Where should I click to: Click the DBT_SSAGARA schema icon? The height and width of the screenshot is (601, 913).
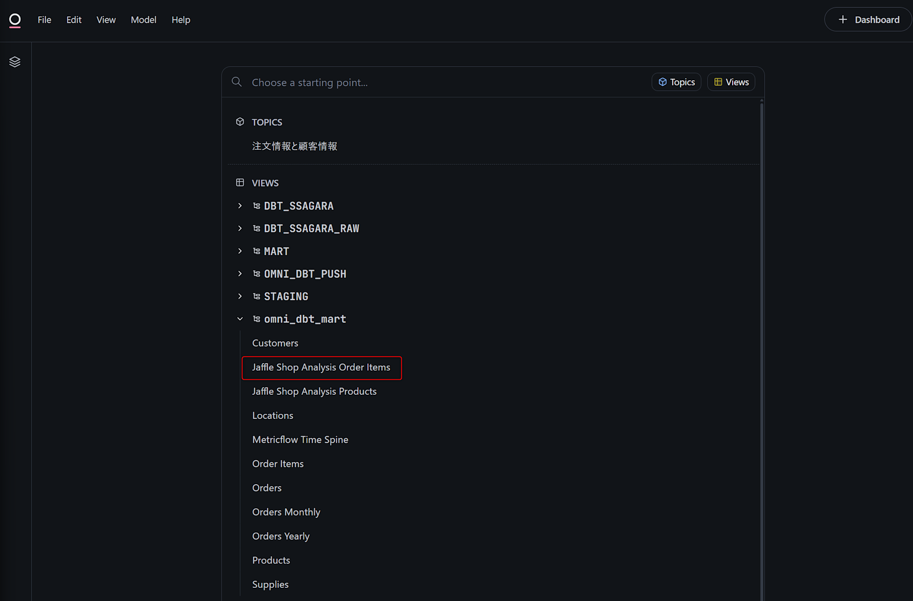pyautogui.click(x=257, y=206)
